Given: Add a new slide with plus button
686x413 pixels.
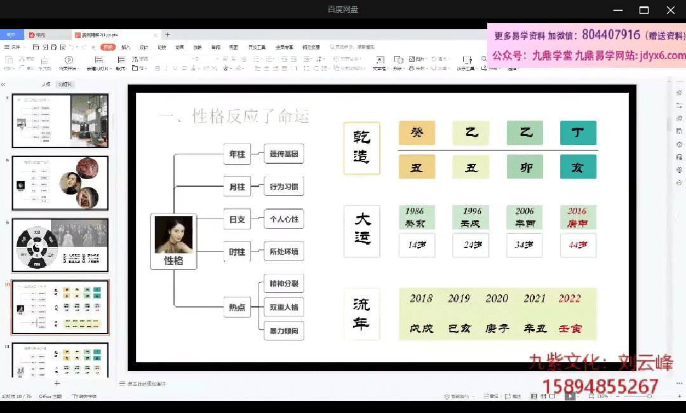Looking at the screenshot, I should (x=57, y=383).
